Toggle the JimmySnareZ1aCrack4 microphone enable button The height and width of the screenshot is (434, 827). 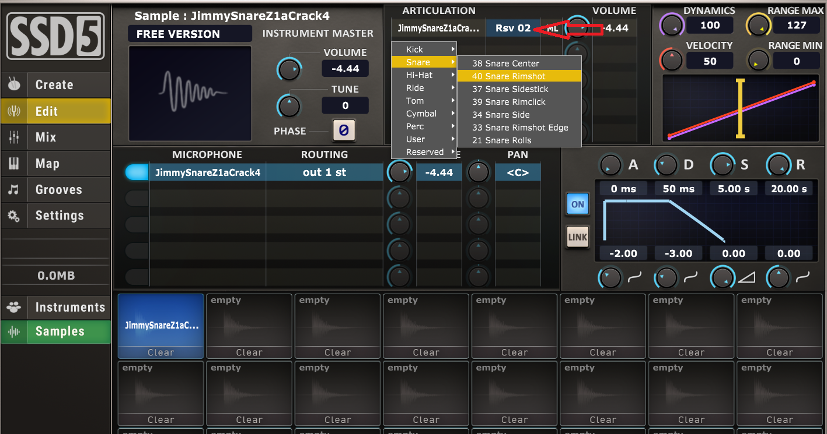137,172
